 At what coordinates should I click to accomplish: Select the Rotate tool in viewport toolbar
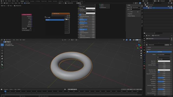(x=2, y=53)
